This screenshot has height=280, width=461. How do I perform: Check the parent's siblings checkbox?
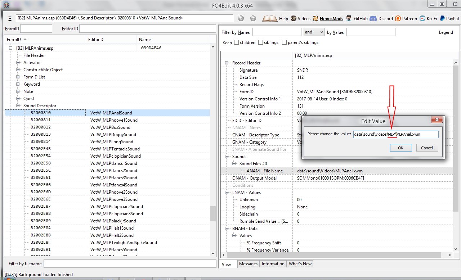tap(285, 42)
